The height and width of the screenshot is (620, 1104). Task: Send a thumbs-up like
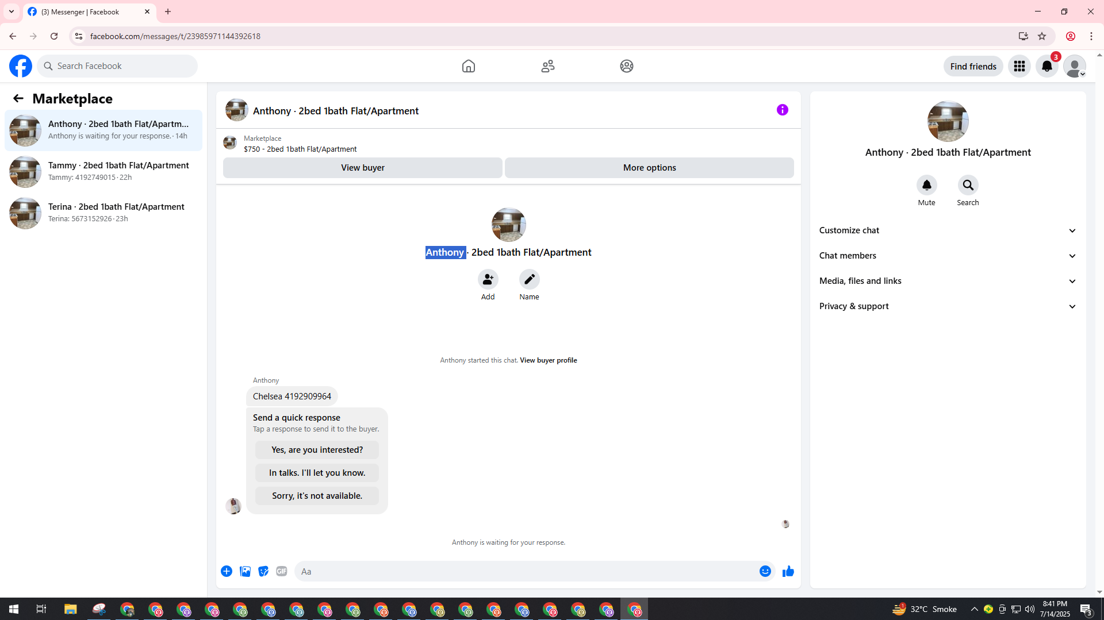788,571
